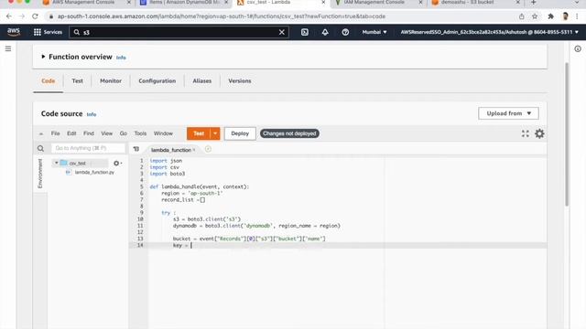Go back in browser history

pyautogui.click(x=9, y=16)
